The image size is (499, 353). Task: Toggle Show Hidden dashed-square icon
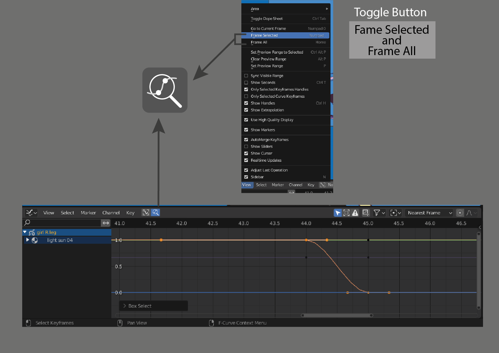346,213
